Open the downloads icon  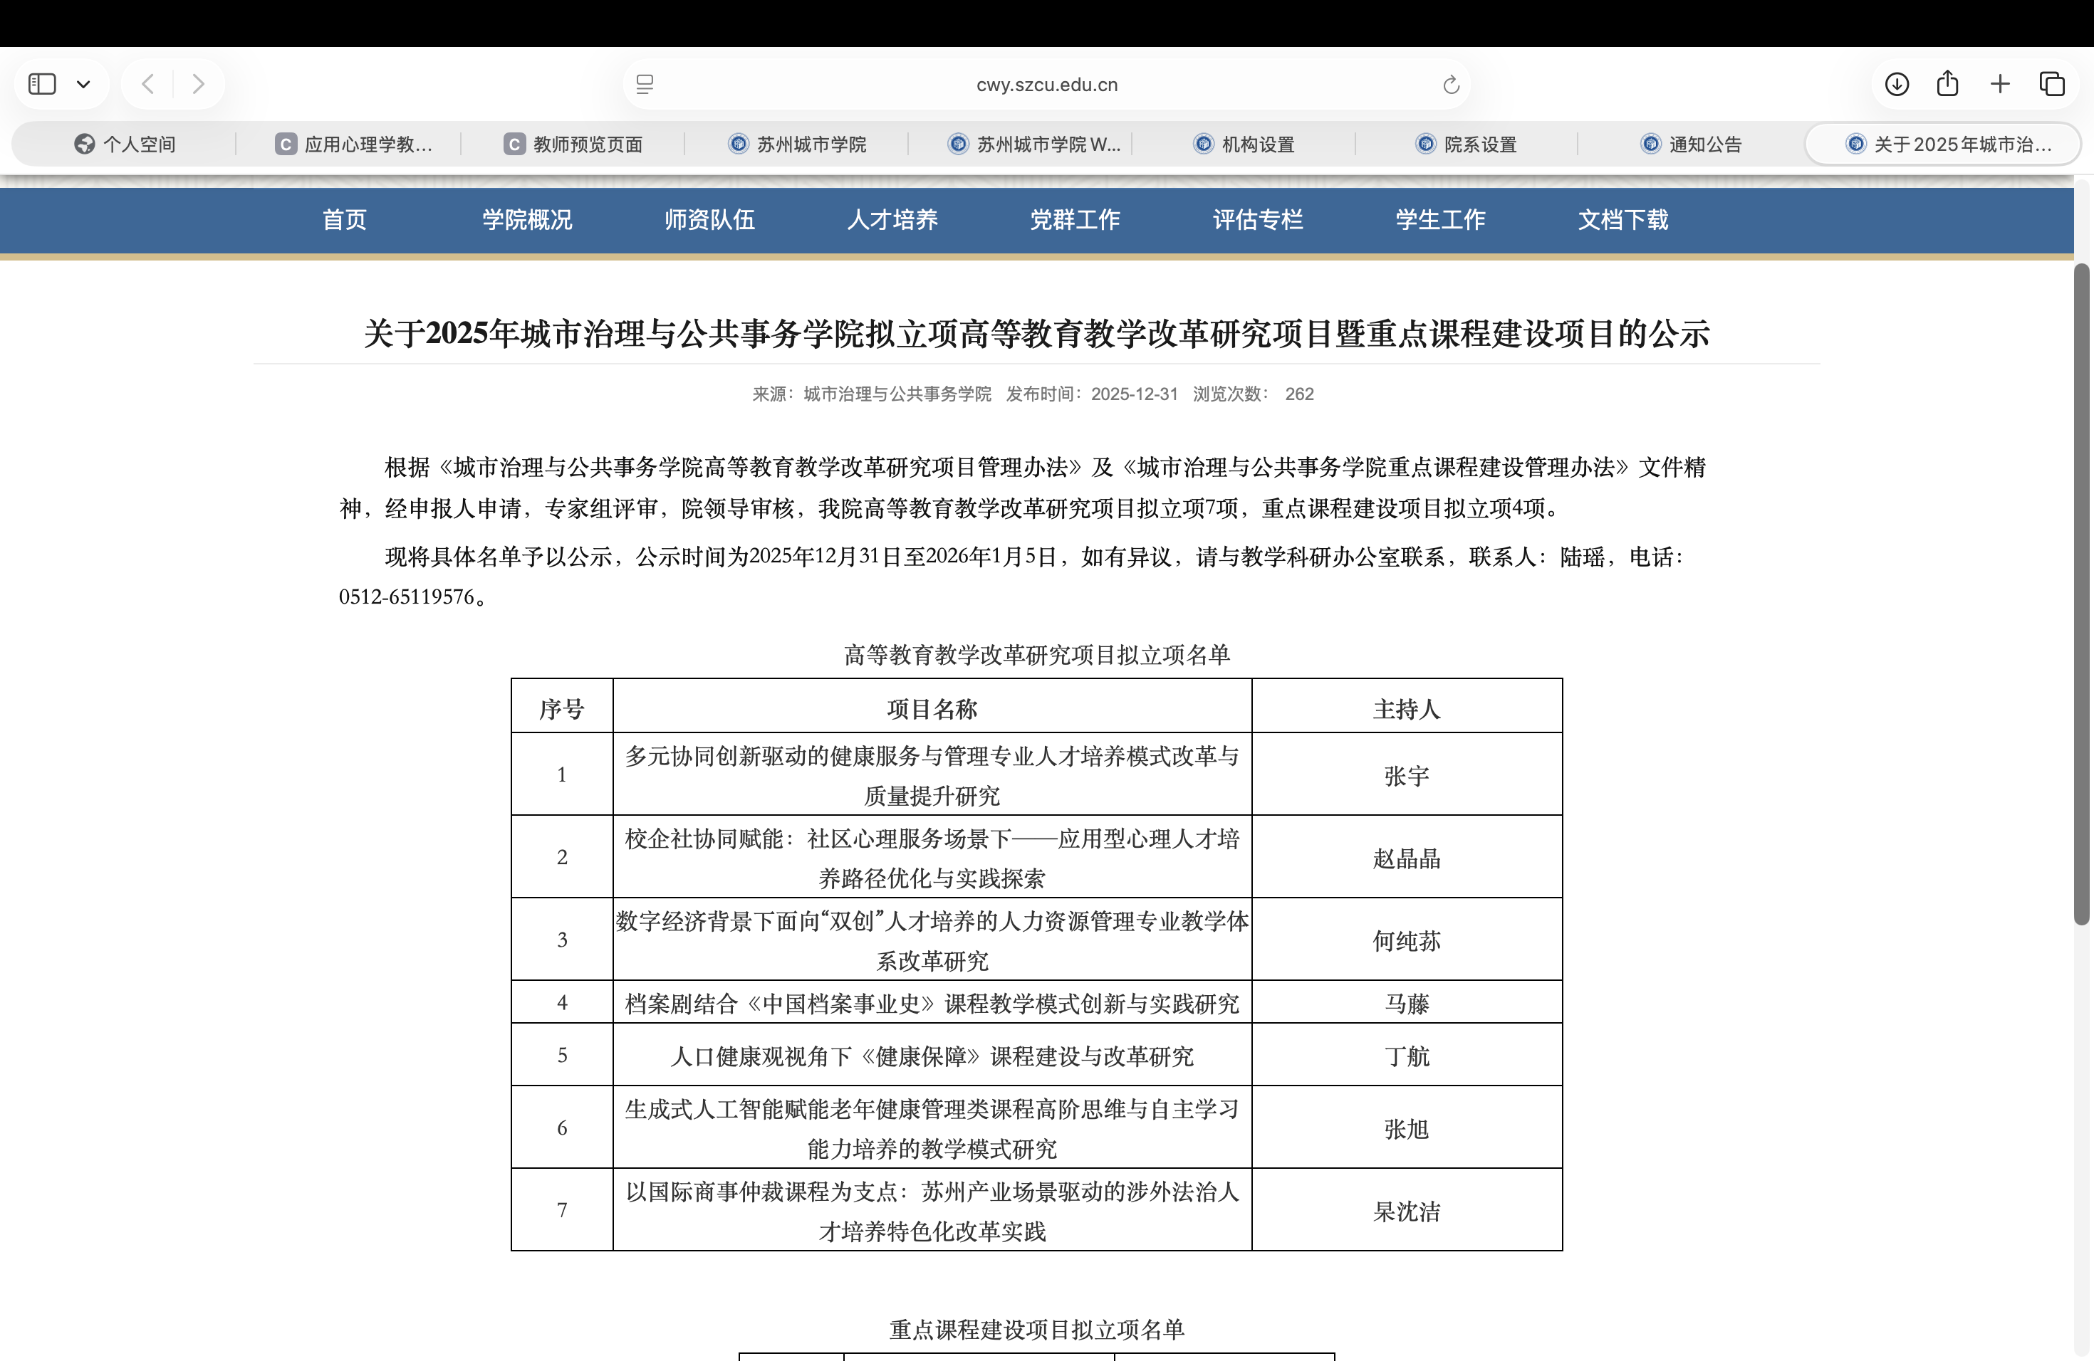tap(1897, 85)
